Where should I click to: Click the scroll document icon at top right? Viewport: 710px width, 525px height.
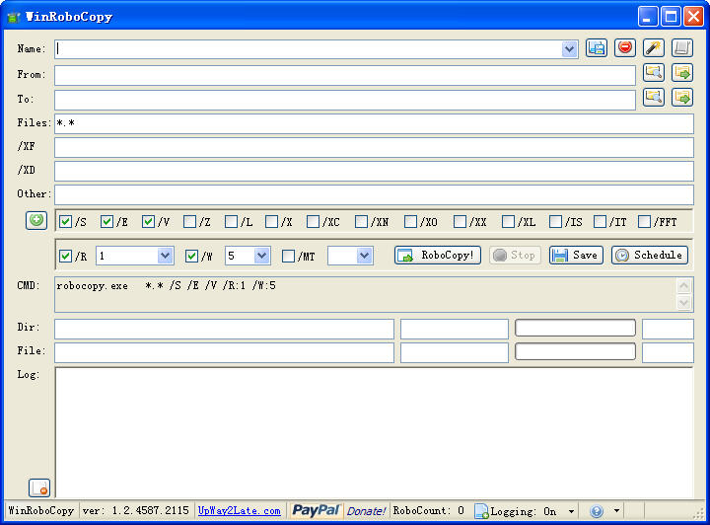(x=682, y=47)
